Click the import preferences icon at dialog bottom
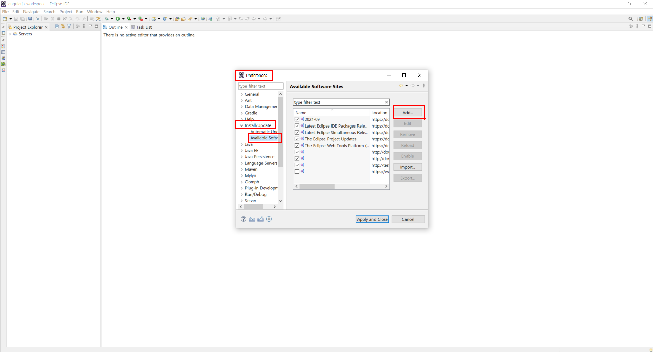653x352 pixels. [x=252, y=219]
